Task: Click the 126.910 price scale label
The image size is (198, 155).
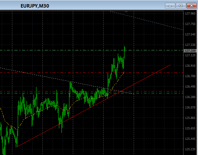Action: pyautogui.click(x=190, y=66)
